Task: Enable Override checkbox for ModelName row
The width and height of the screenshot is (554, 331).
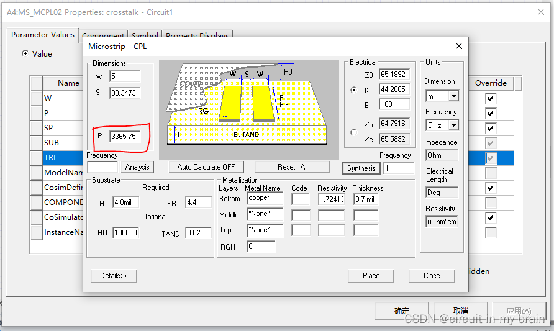Action: [x=491, y=173]
